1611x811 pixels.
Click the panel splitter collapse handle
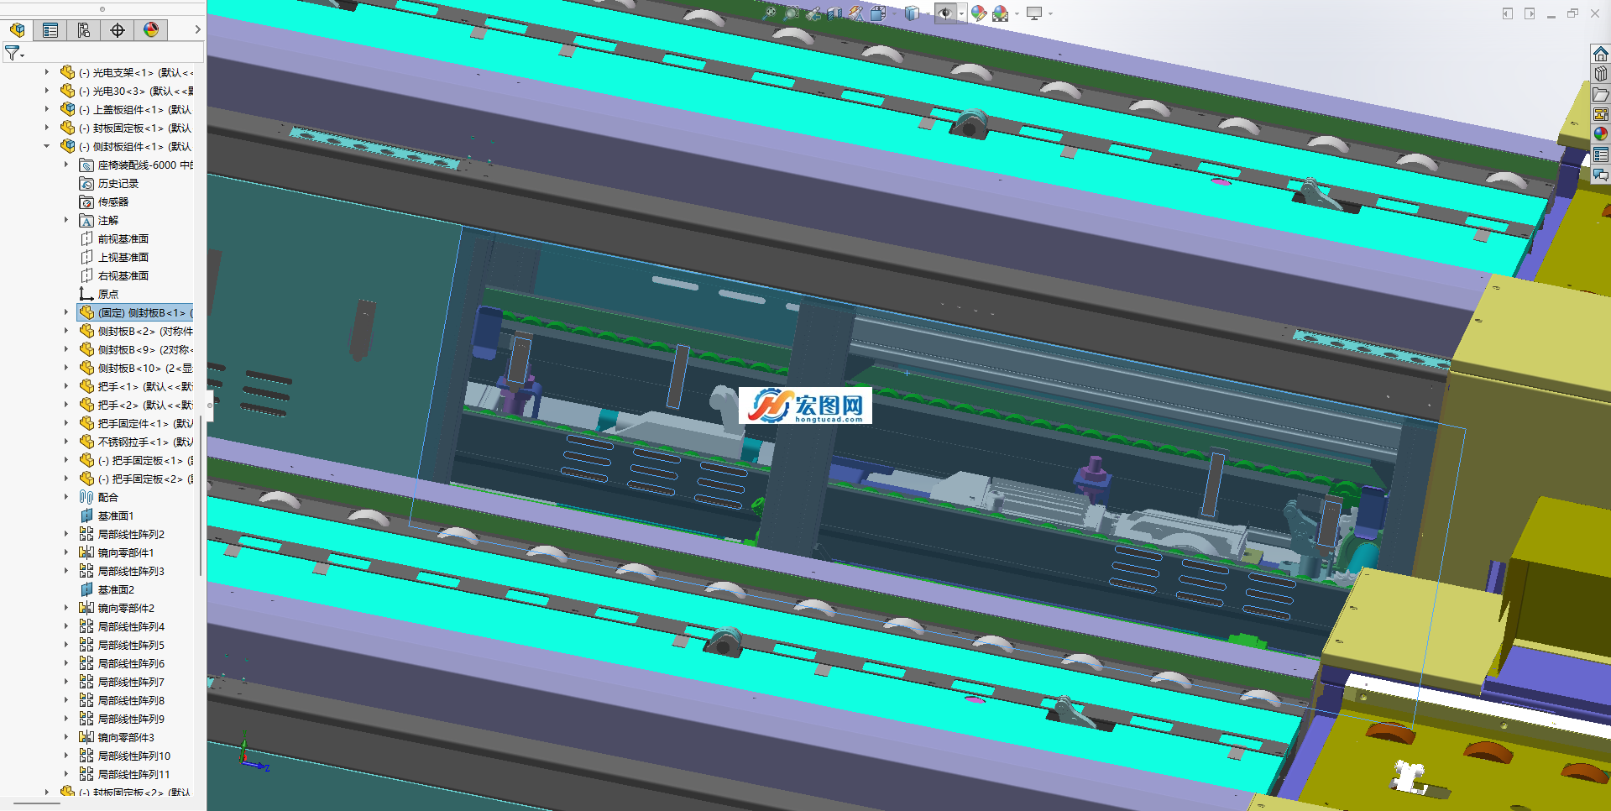pyautogui.click(x=209, y=405)
